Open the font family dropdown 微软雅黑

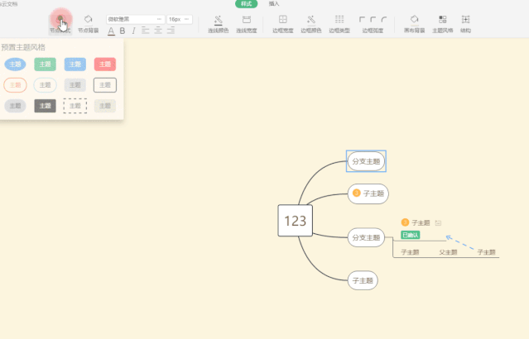[x=135, y=19]
